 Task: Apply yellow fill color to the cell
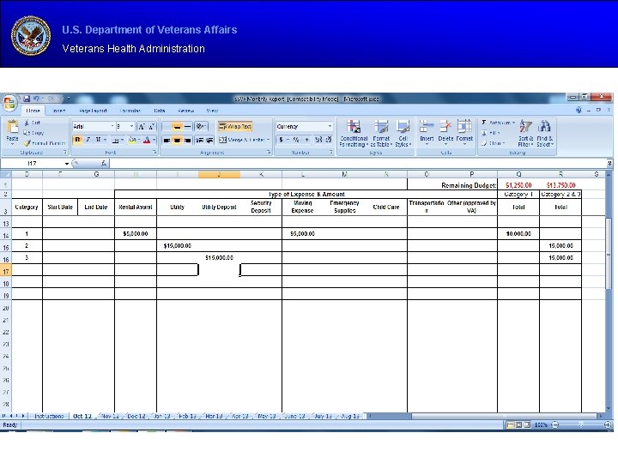click(x=132, y=140)
